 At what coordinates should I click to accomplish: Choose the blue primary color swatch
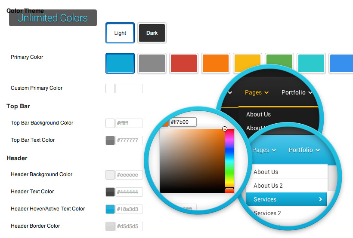(120, 64)
